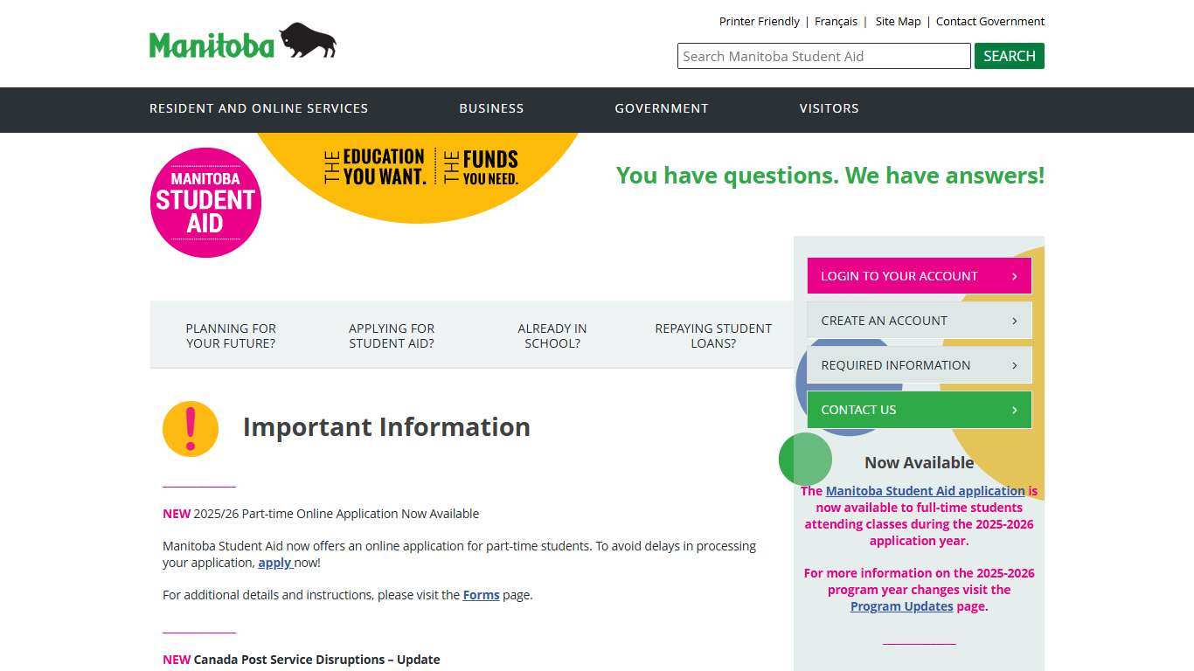This screenshot has width=1194, height=671.
Task: Open the GOVERNMENT navigation menu
Action: click(x=662, y=108)
